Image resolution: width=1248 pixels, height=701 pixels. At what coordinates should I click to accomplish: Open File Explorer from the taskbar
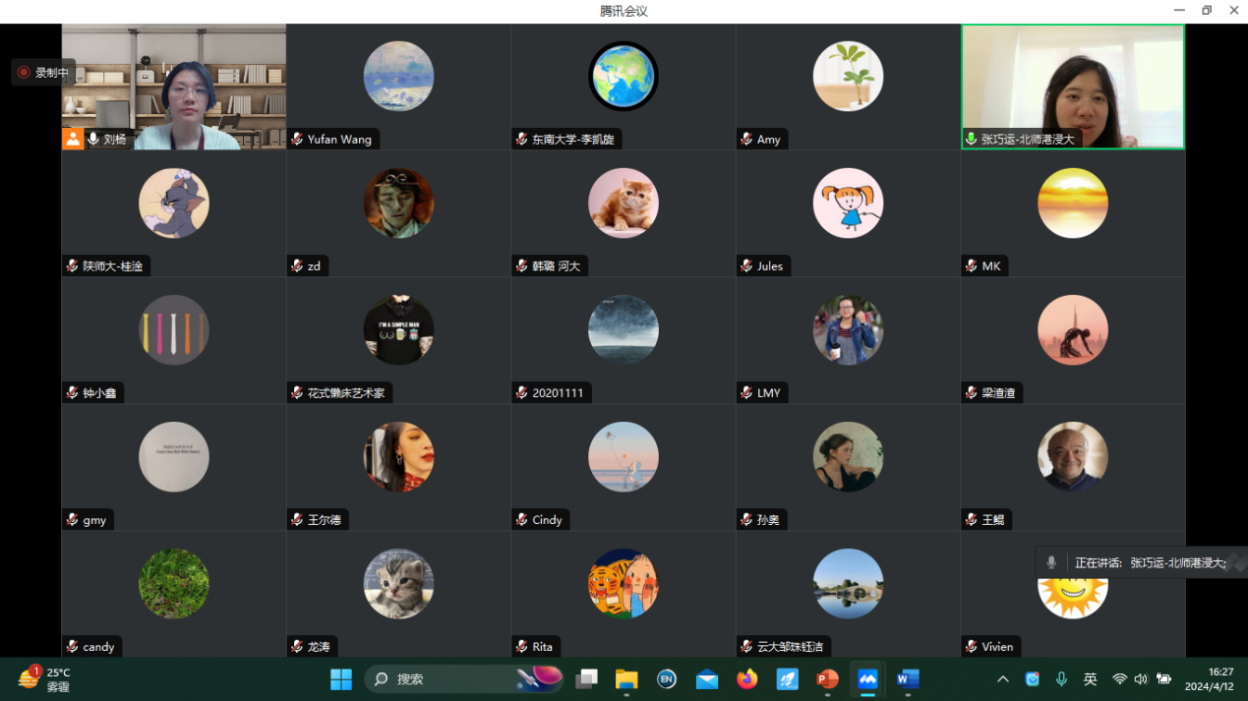pos(626,679)
